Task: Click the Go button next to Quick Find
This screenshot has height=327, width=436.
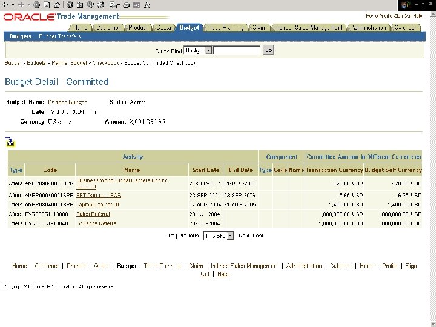Action: [268, 50]
